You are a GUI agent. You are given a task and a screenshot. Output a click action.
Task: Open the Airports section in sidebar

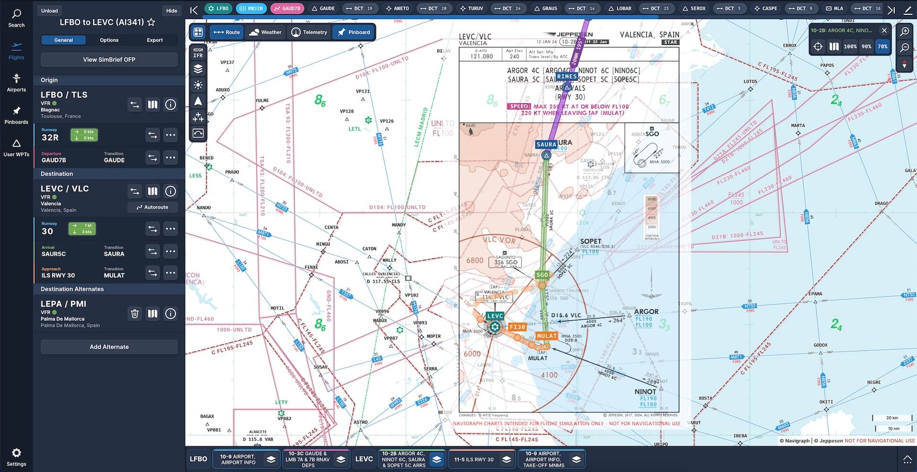click(x=16, y=82)
